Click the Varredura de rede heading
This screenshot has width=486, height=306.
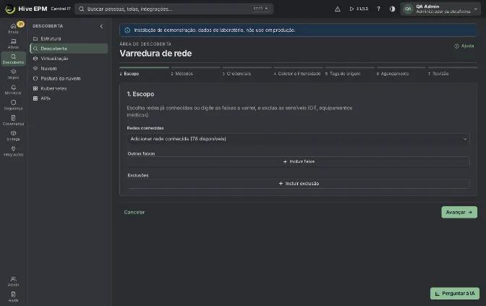(155, 54)
